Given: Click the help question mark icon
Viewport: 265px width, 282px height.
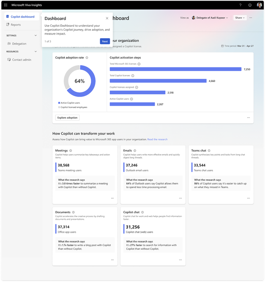Looking at the screenshot, I should (240, 5).
